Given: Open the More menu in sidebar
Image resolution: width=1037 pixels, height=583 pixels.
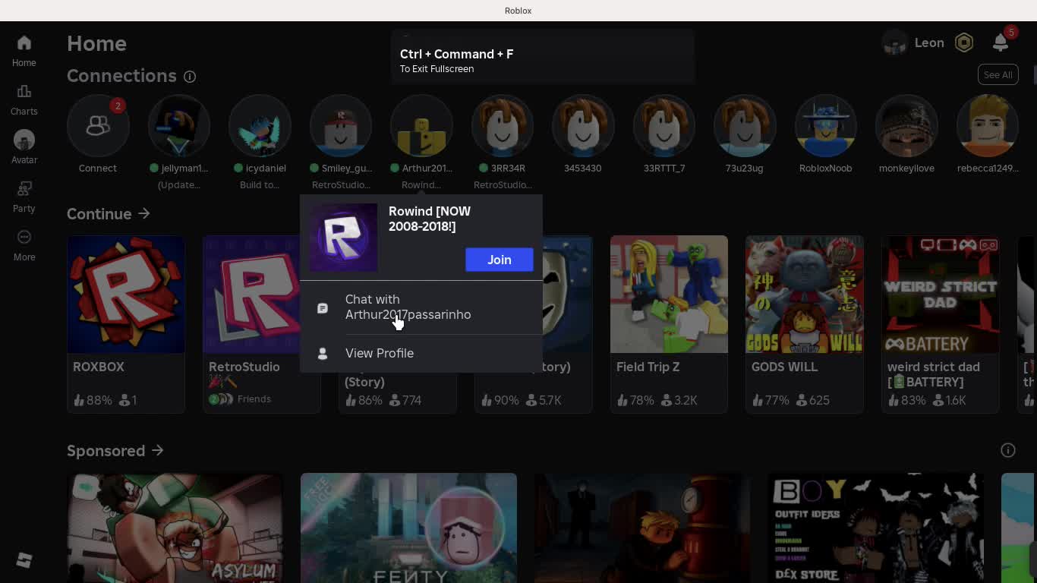Looking at the screenshot, I should pyautogui.click(x=24, y=245).
